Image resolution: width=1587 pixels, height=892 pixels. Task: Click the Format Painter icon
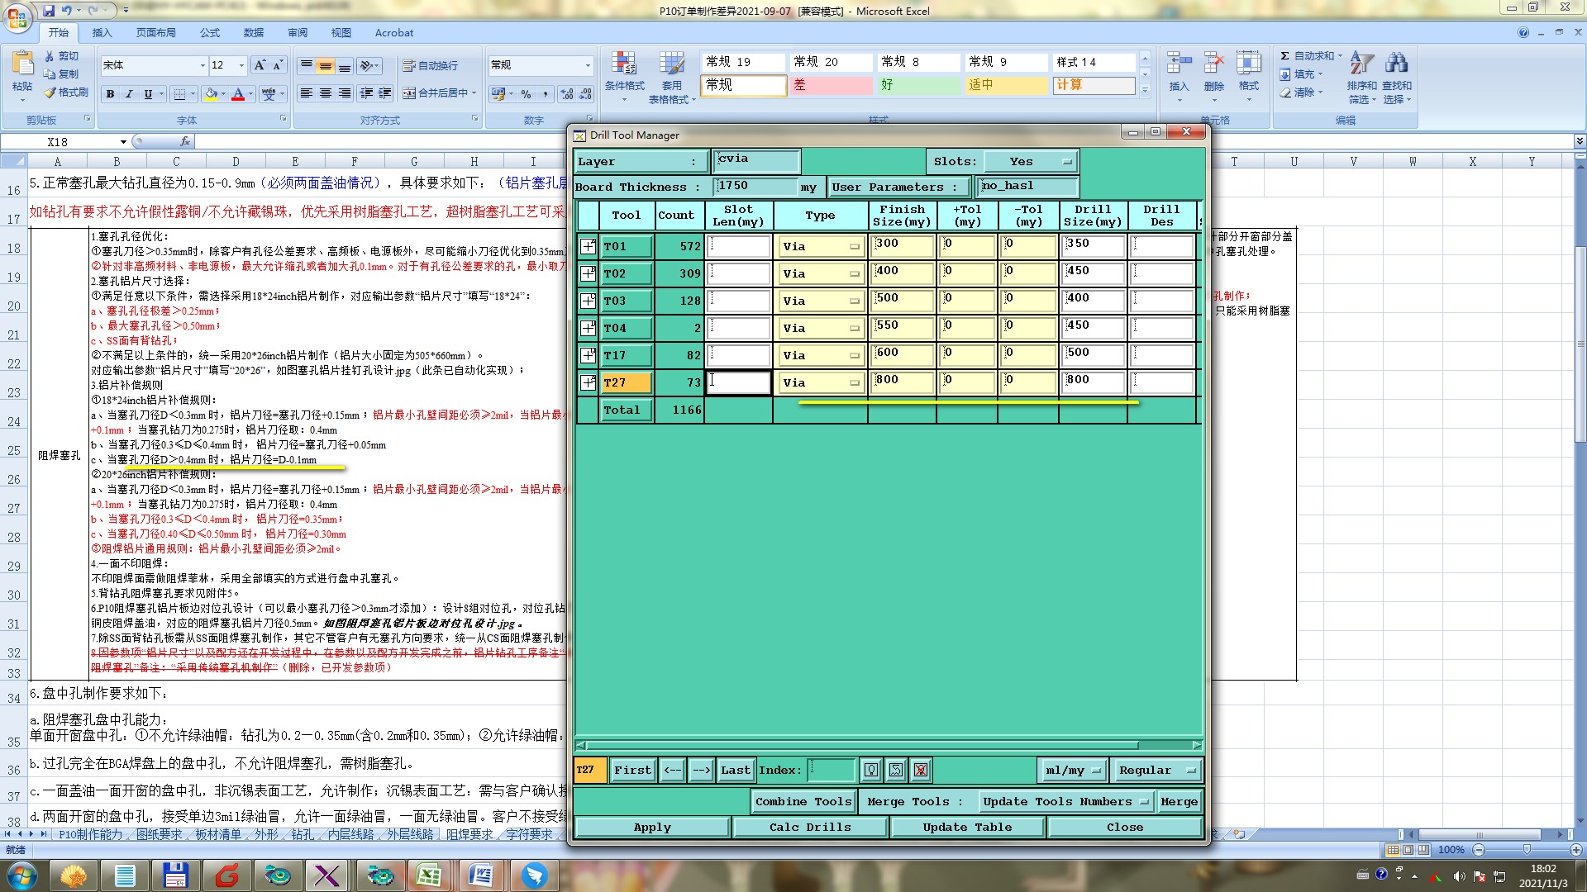point(51,93)
